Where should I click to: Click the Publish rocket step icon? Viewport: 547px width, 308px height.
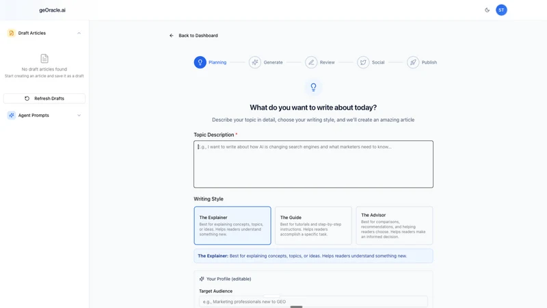[413, 62]
